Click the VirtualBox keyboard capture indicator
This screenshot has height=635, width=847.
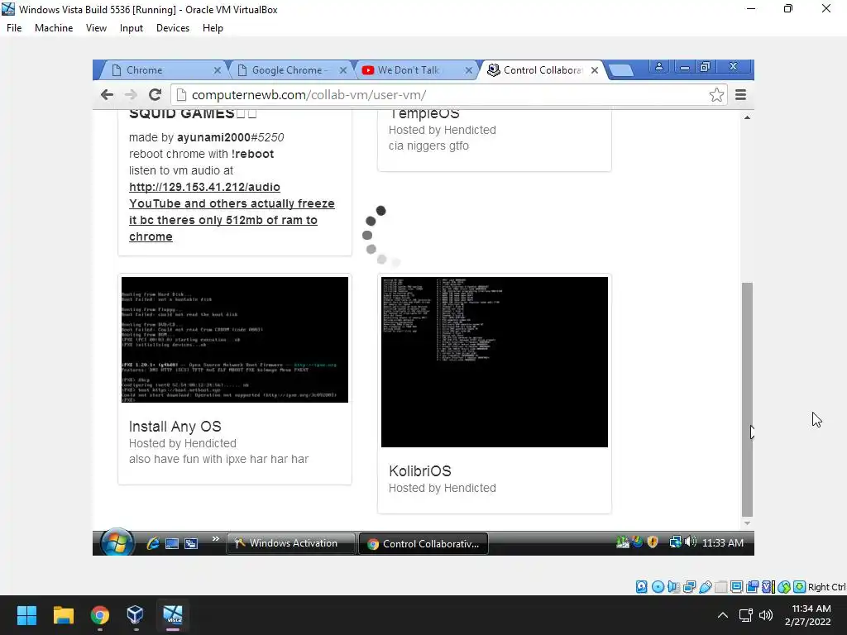tap(800, 587)
